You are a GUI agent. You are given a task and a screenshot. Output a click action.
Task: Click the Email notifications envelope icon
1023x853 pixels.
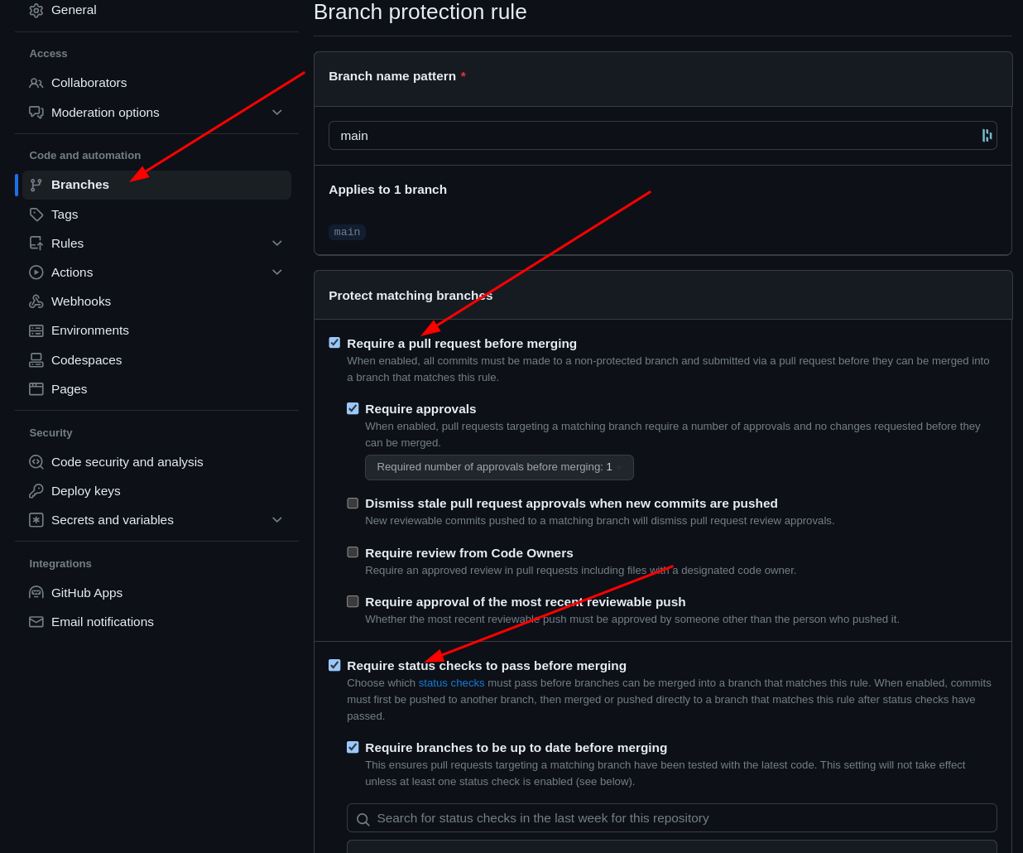(36, 622)
